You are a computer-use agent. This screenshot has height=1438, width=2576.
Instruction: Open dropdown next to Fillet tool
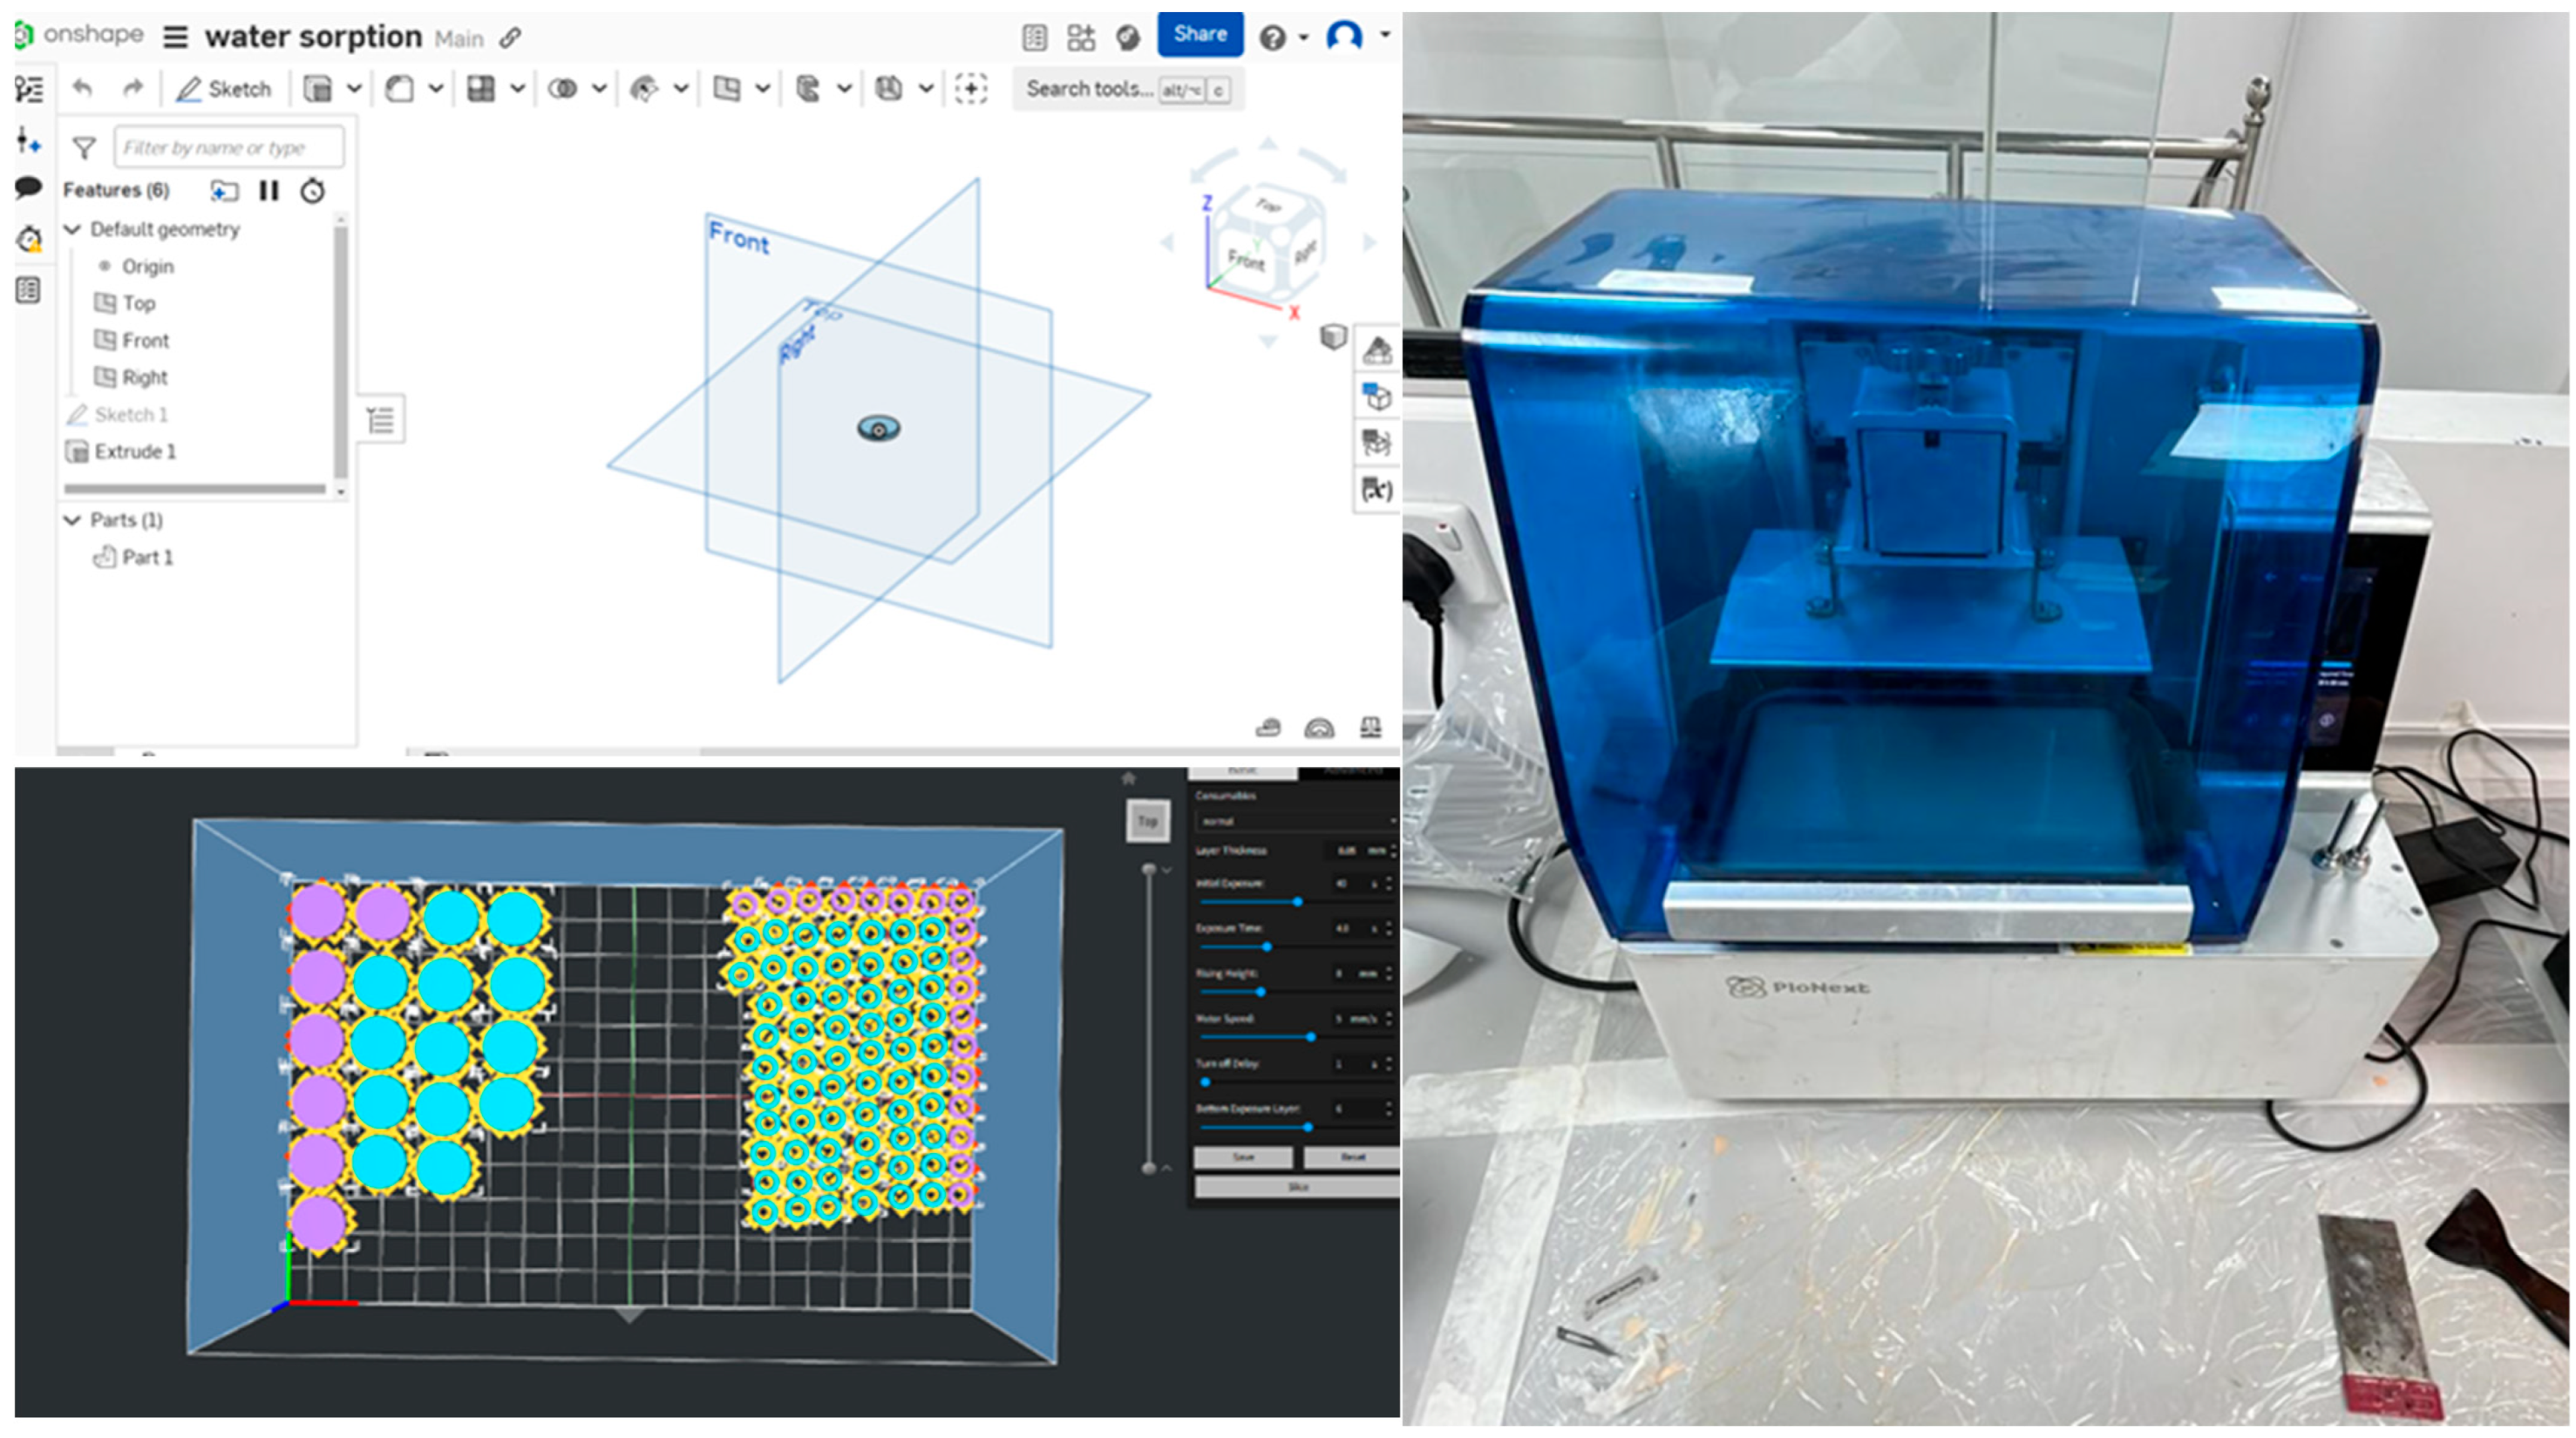click(436, 89)
